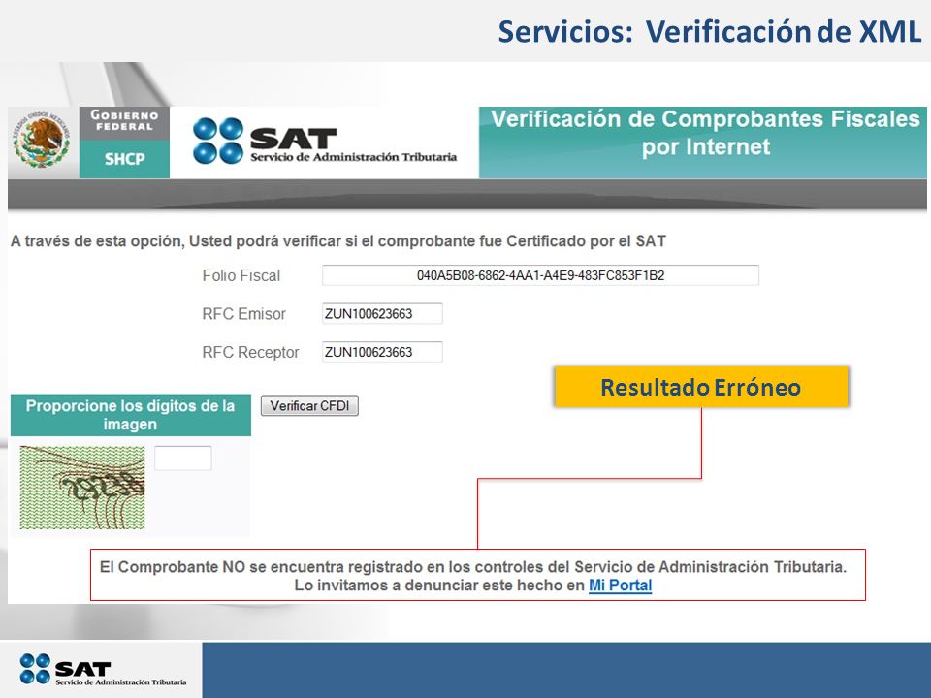931x698 pixels.
Task: Click the 'A través de esta opción' instruction text
Action: (338, 241)
